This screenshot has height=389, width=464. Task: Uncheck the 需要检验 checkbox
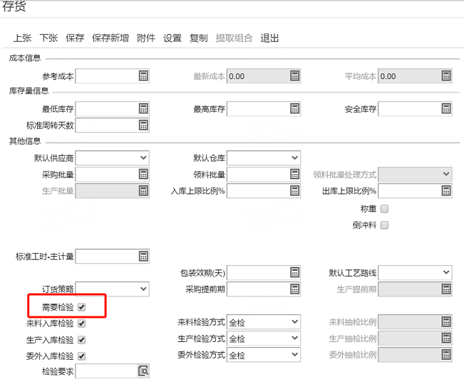tap(82, 307)
